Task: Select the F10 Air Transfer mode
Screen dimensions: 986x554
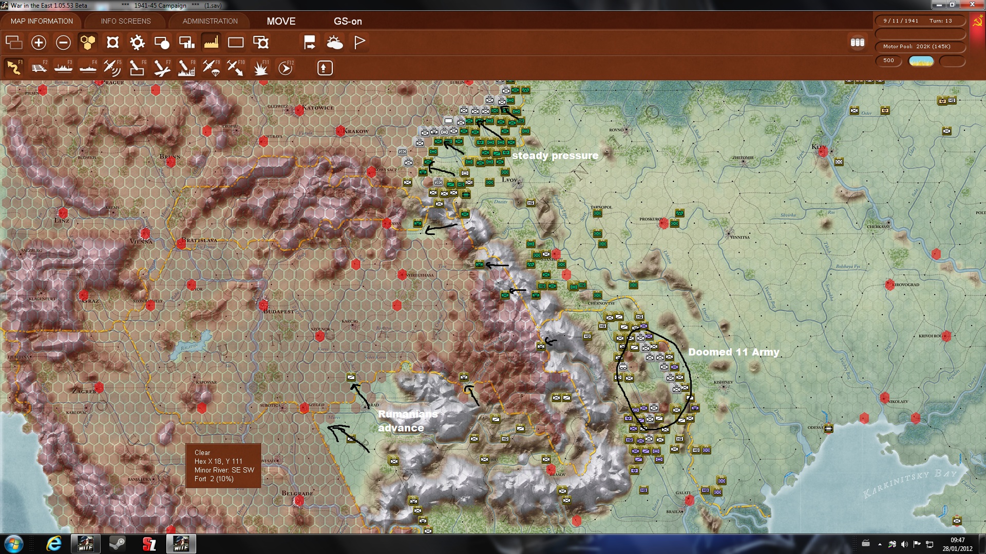Action: coord(236,67)
